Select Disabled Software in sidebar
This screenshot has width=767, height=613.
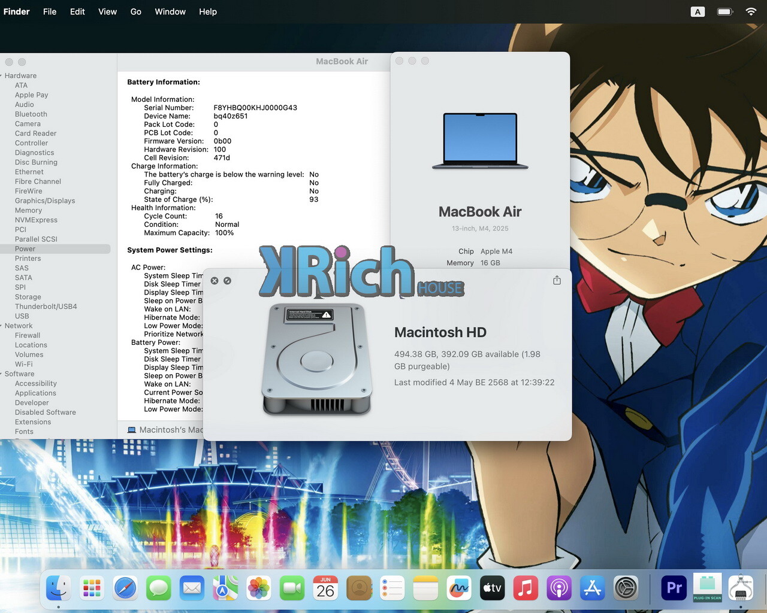46,412
